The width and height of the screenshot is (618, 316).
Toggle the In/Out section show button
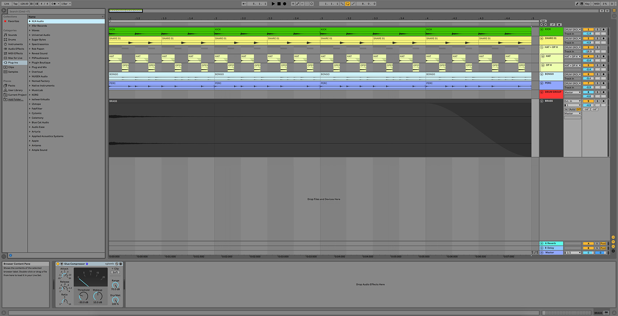point(613,237)
